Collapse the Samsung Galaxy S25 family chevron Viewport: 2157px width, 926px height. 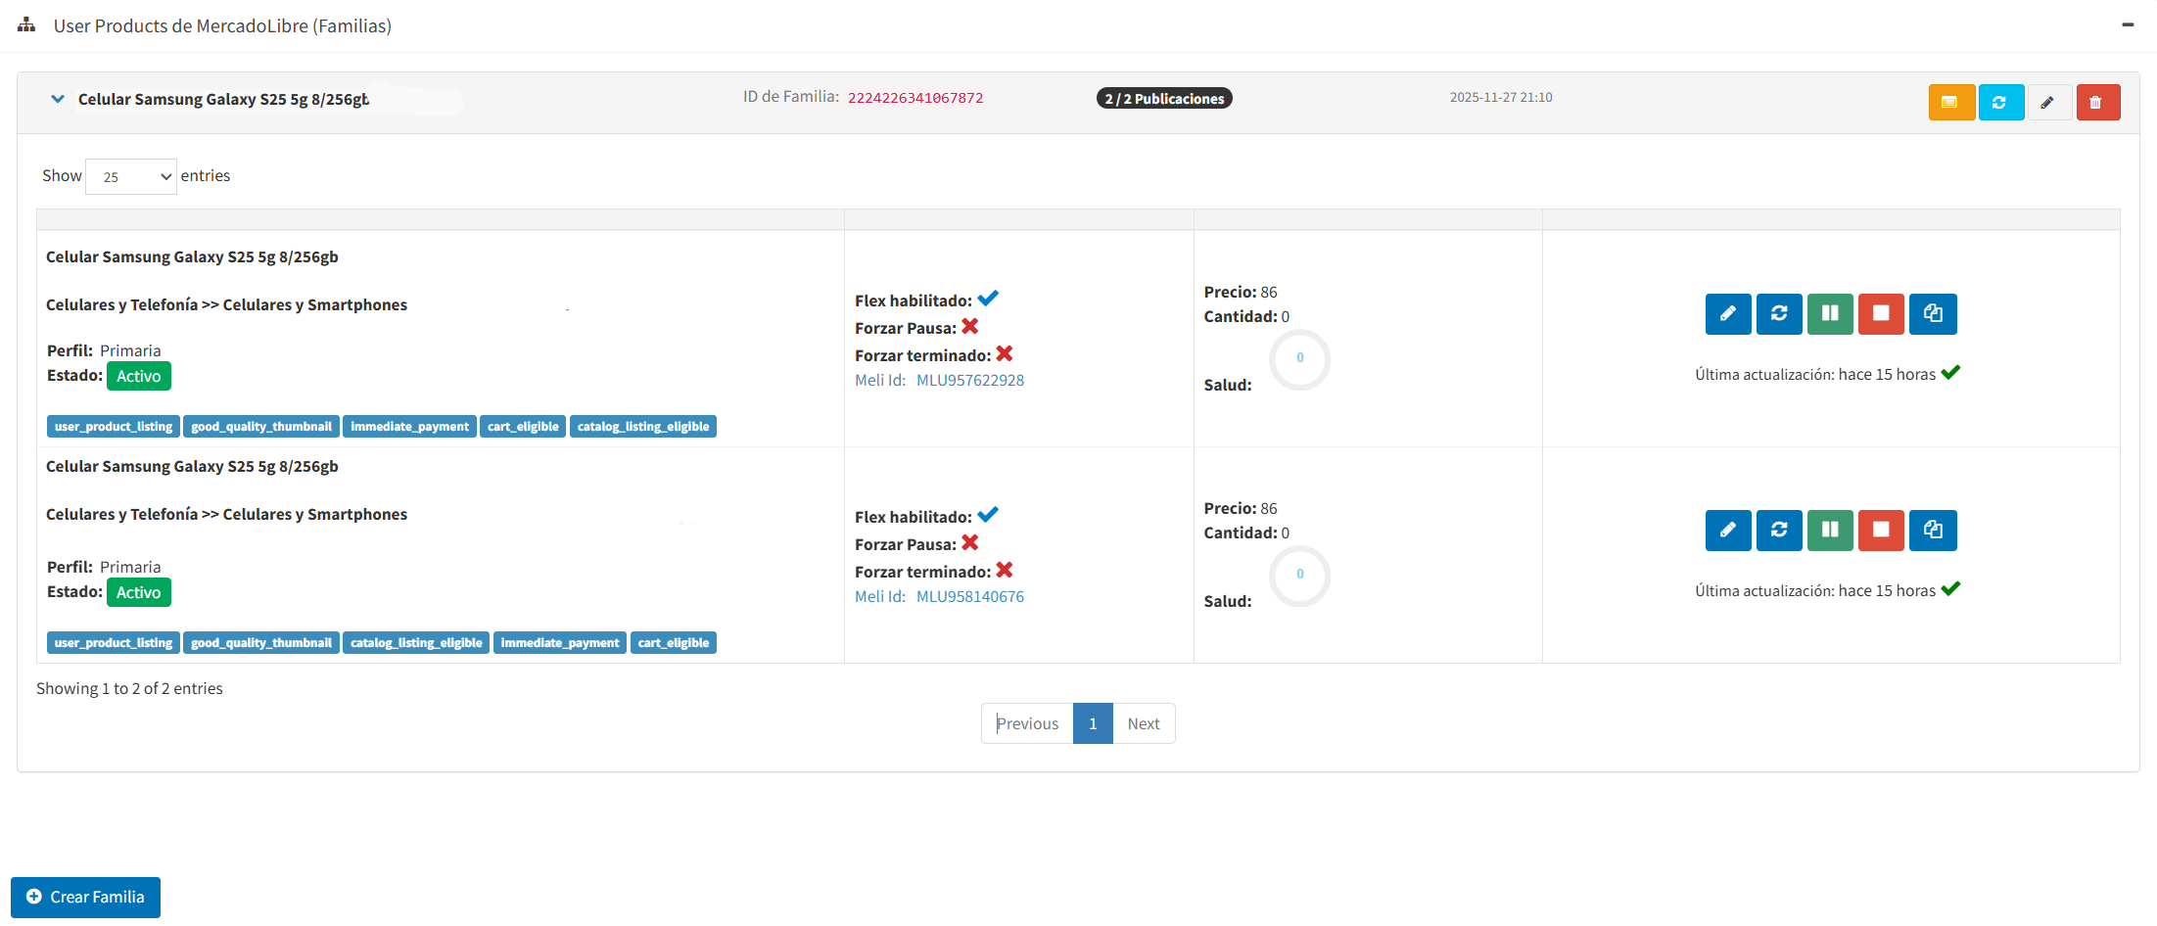coord(58,99)
